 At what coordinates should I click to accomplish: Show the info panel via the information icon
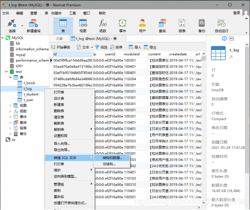point(224,38)
